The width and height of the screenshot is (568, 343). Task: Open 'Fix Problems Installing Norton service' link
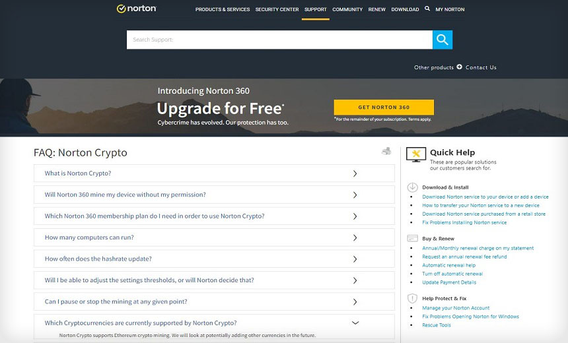[464, 222]
